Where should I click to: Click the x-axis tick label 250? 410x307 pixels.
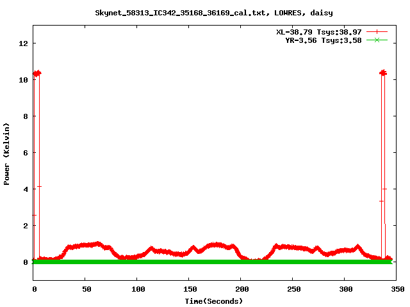(294, 289)
